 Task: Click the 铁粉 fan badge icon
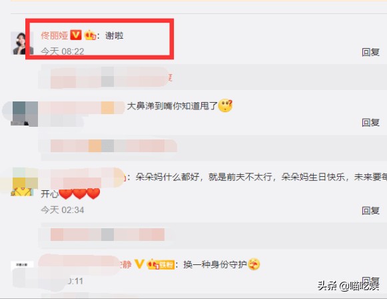161,264
